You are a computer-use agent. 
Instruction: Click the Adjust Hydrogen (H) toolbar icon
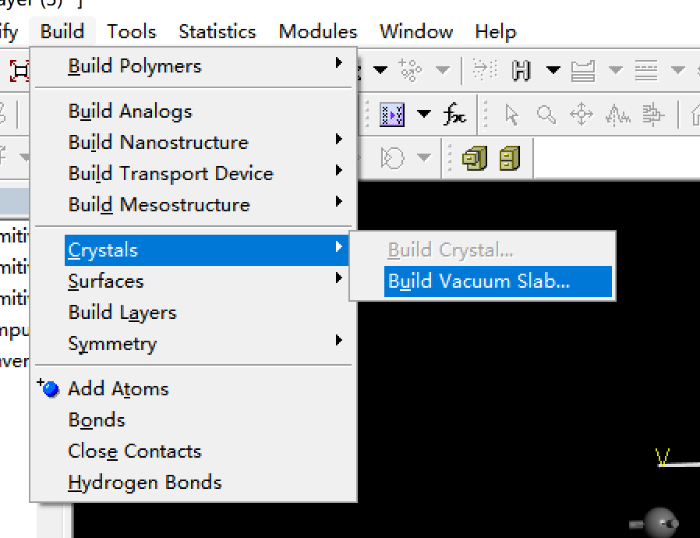(x=521, y=71)
